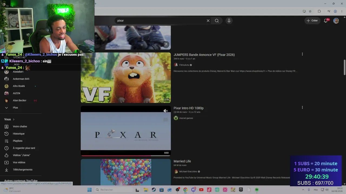346x194 pixels.
Task: Open the Pixar Intro HD 1080p title
Action: pyautogui.click(x=188, y=108)
